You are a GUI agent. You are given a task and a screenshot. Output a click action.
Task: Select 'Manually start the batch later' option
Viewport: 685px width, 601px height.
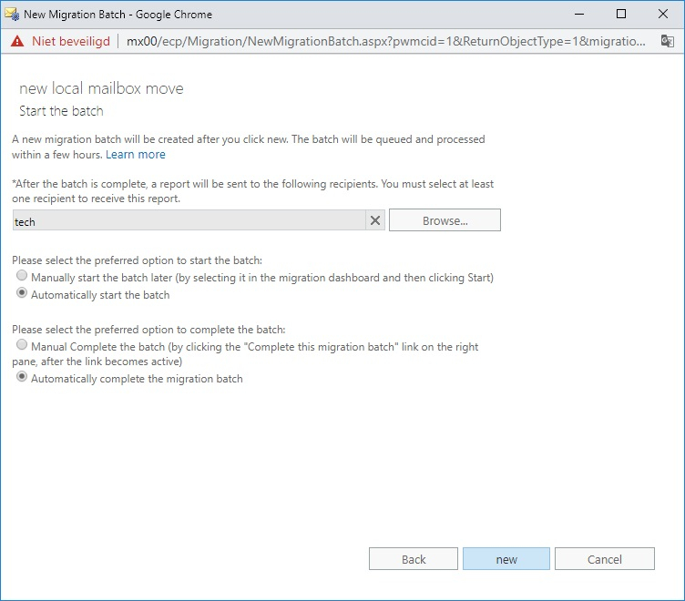tap(22, 276)
